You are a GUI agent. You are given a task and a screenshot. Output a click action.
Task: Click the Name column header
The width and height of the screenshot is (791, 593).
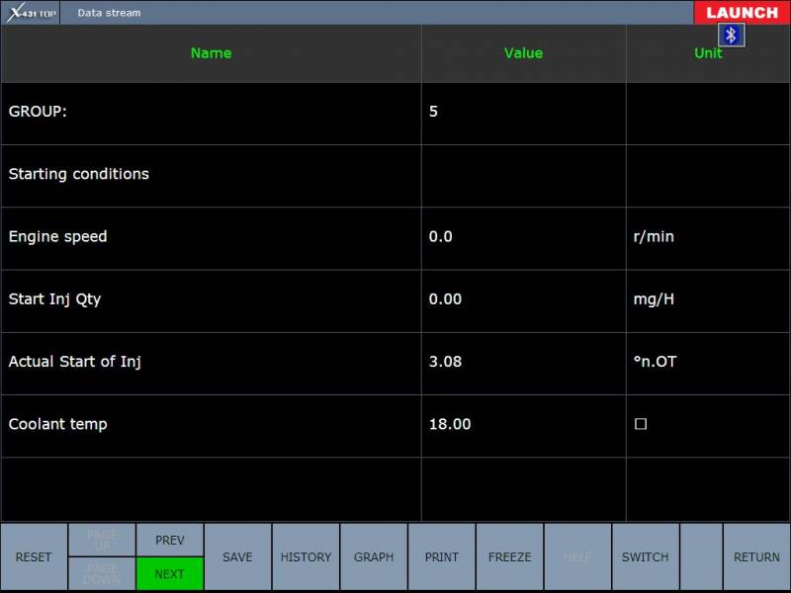tap(211, 53)
